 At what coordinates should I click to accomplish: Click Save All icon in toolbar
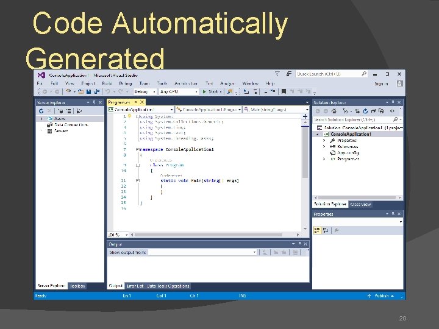(97, 91)
